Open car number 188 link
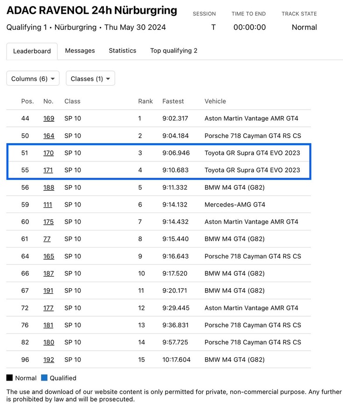Screen dimensions: 343x409 tap(48, 187)
